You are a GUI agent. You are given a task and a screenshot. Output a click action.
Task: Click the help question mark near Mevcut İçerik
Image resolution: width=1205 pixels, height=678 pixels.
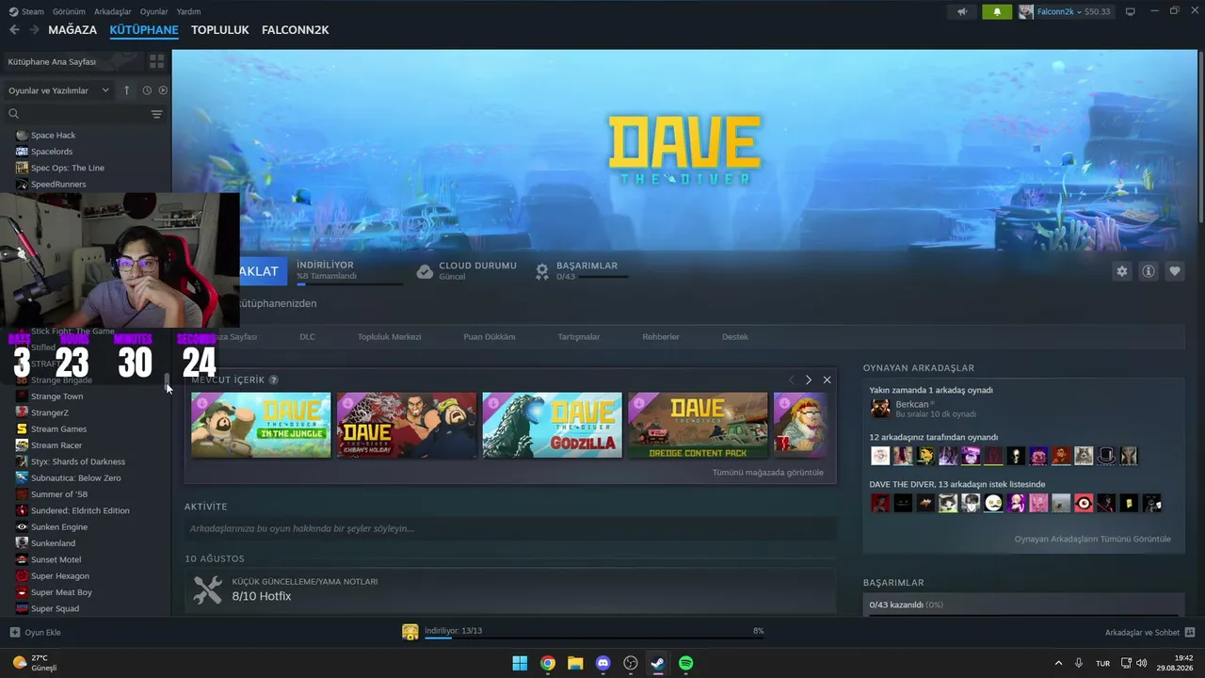tap(274, 379)
